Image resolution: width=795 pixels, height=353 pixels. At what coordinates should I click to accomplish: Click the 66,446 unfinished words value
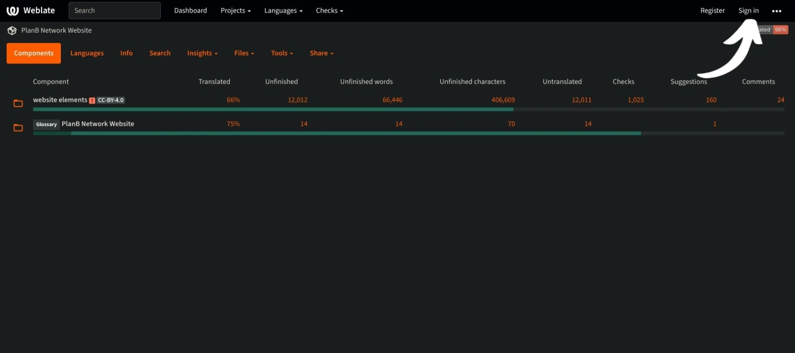[393, 100]
